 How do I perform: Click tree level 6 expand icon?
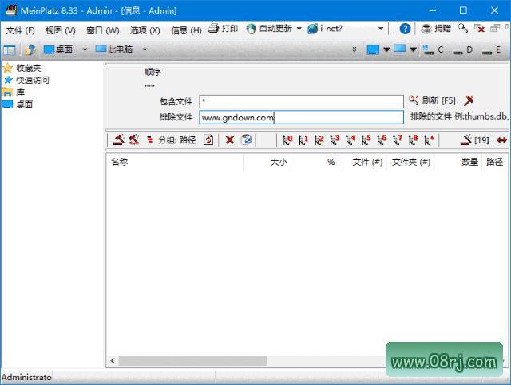[x=382, y=140]
